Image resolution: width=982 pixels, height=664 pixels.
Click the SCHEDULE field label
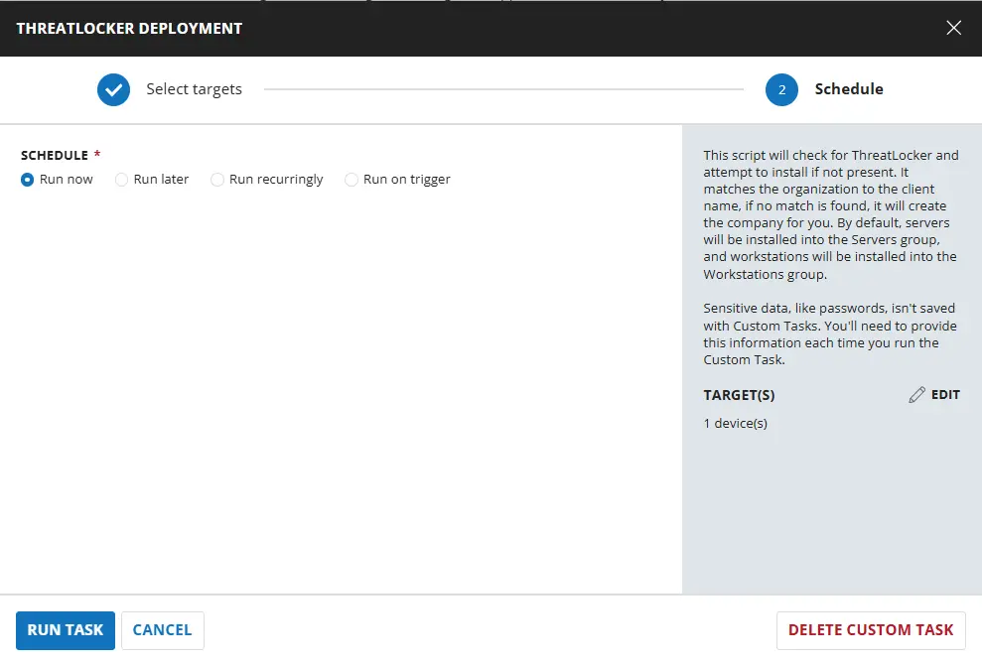point(55,155)
